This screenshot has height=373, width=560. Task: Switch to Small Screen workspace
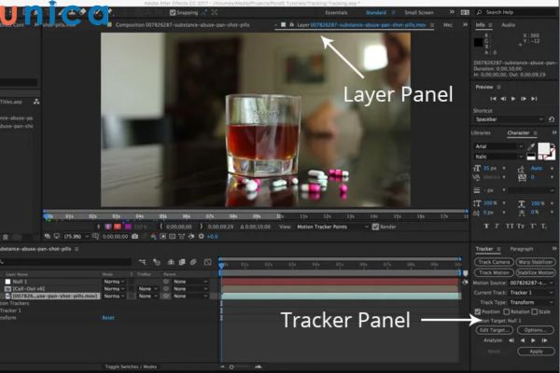tap(419, 13)
